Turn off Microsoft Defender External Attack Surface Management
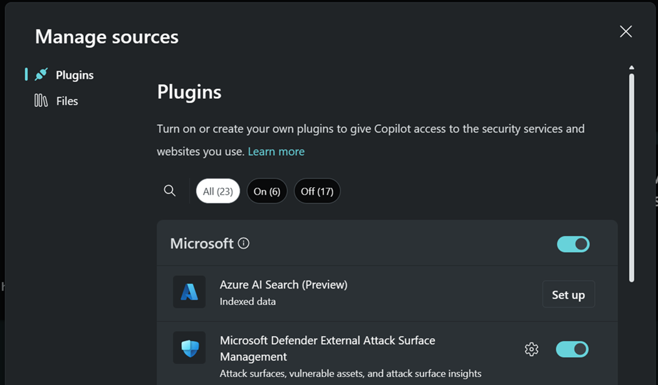This screenshot has height=385, width=658. click(x=572, y=349)
